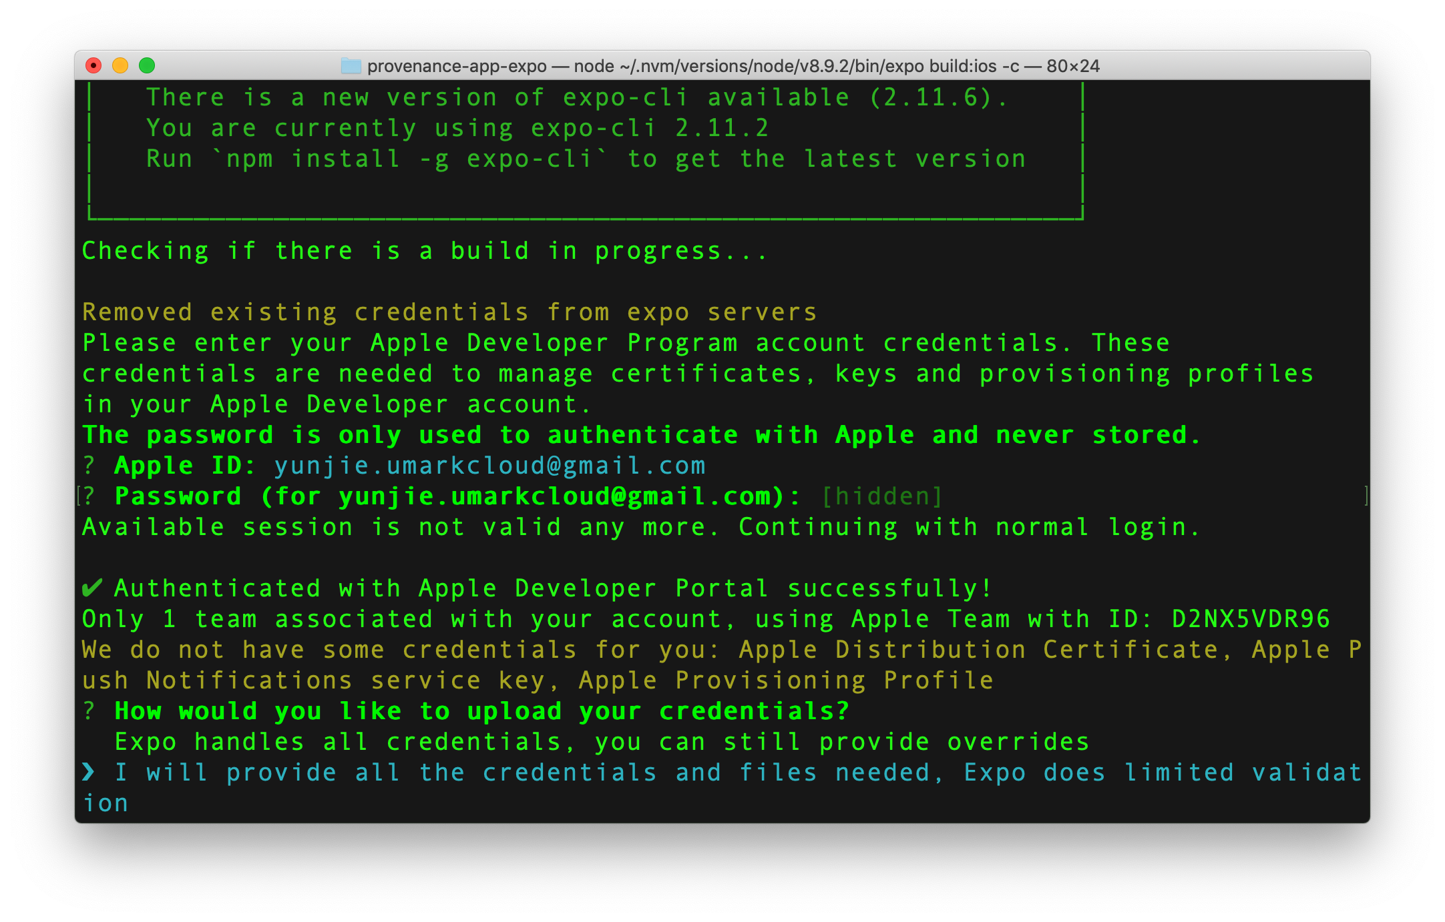
Task: Click the red close window button
Action: [94, 65]
